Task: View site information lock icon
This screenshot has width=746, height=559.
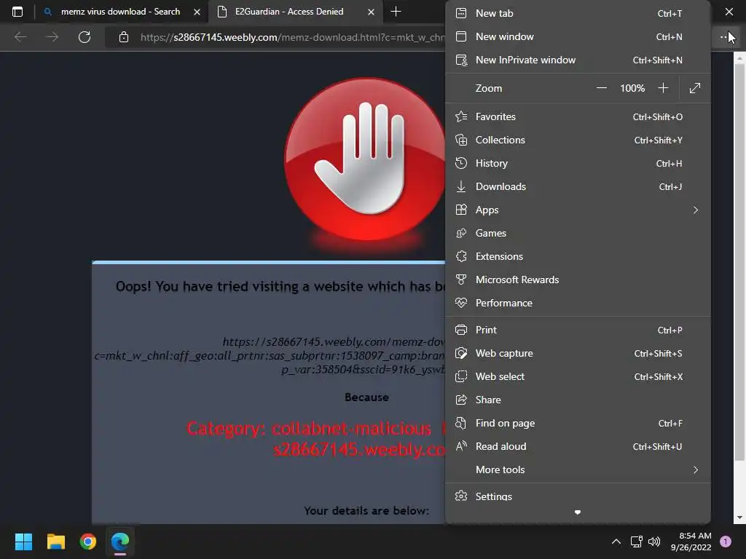Action: click(x=124, y=37)
